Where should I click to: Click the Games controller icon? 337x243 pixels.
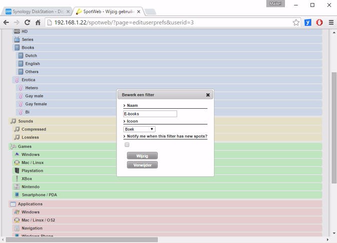[13, 146]
